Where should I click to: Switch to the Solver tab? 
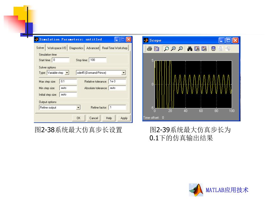tap(40, 48)
